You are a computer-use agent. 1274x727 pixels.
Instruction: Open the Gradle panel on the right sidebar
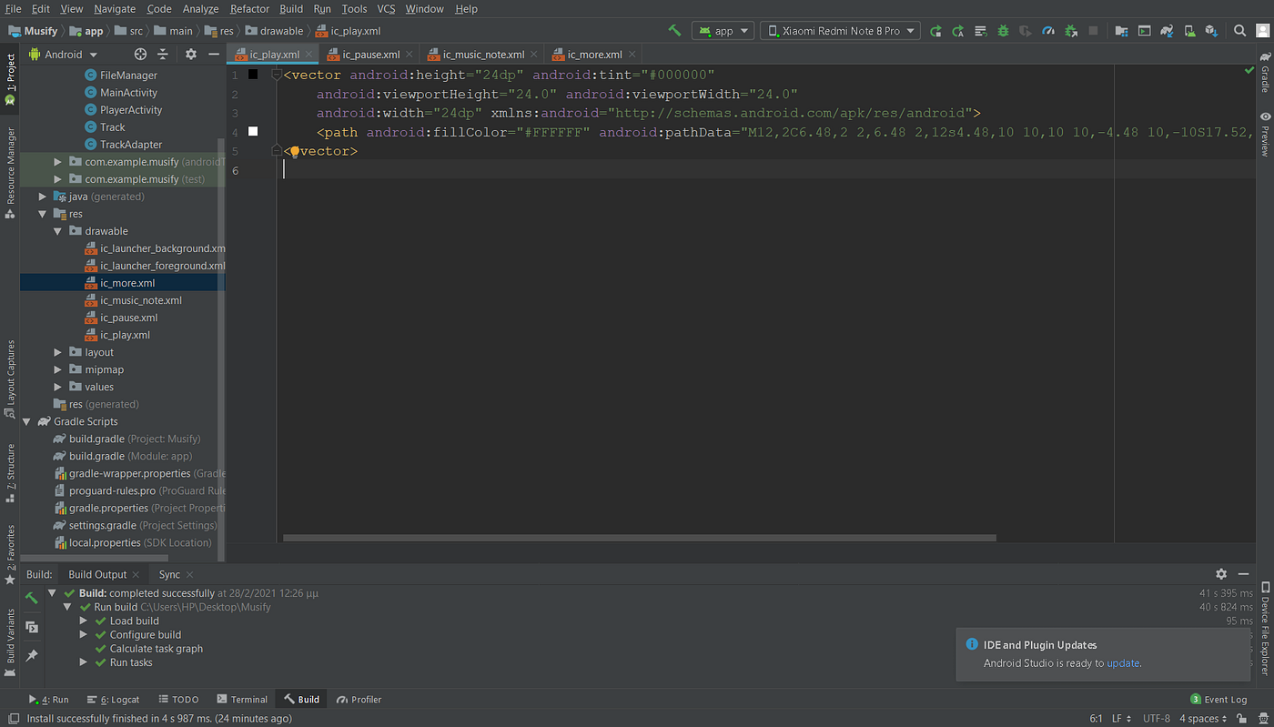click(x=1265, y=80)
